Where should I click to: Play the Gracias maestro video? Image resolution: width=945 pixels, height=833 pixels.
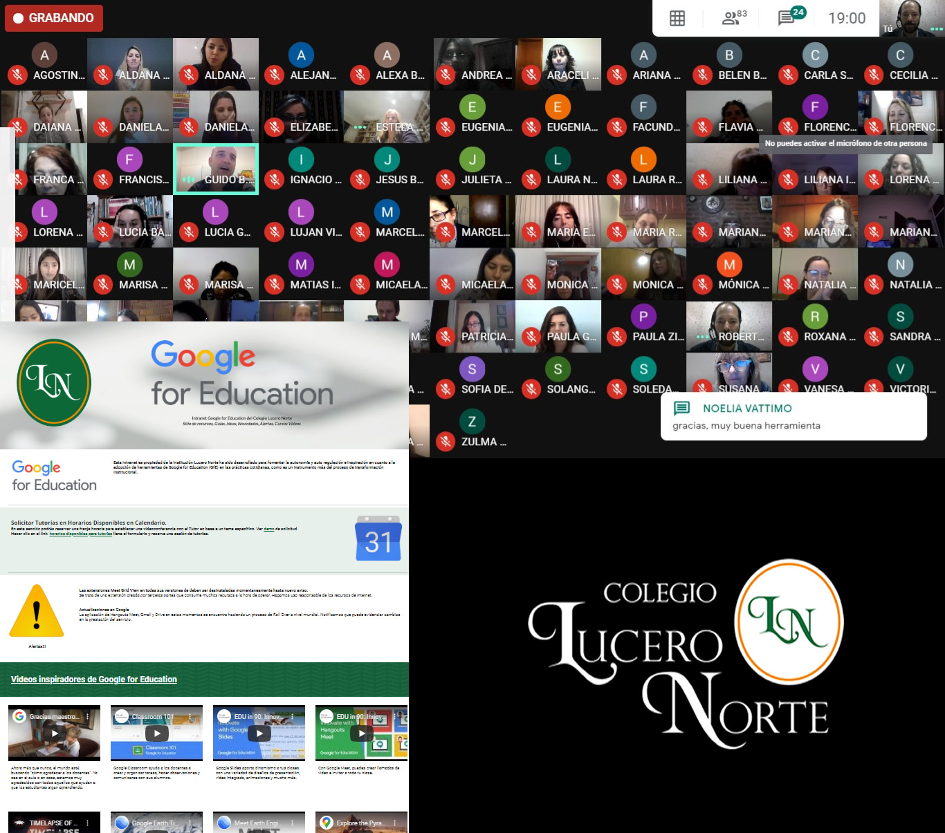click(x=55, y=733)
